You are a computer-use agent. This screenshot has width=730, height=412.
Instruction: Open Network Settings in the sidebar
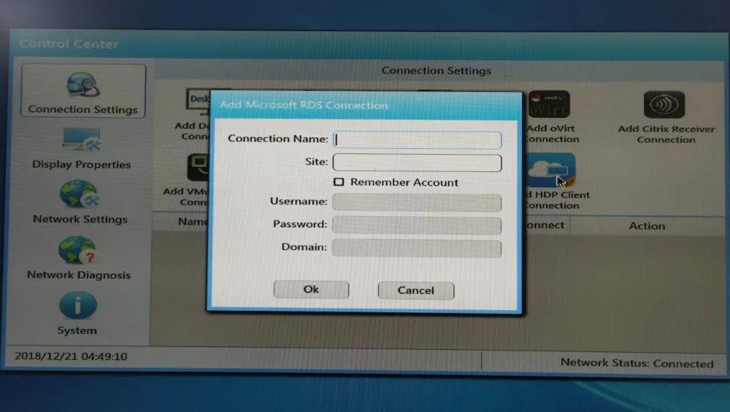pyautogui.click(x=80, y=203)
